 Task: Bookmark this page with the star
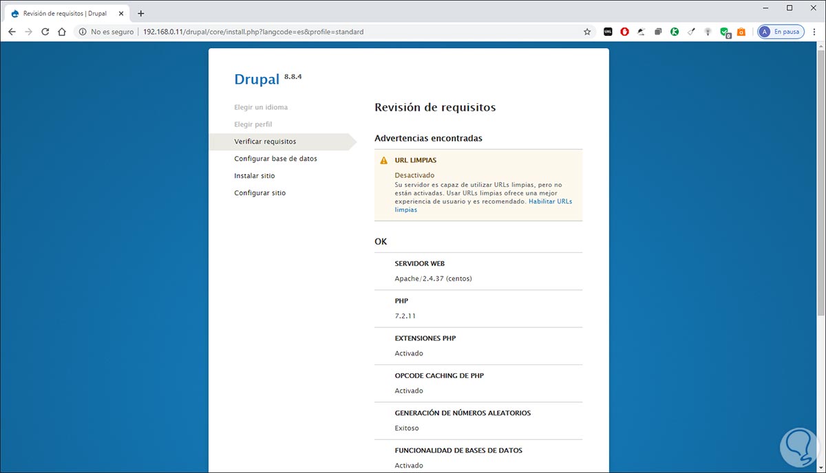point(587,32)
